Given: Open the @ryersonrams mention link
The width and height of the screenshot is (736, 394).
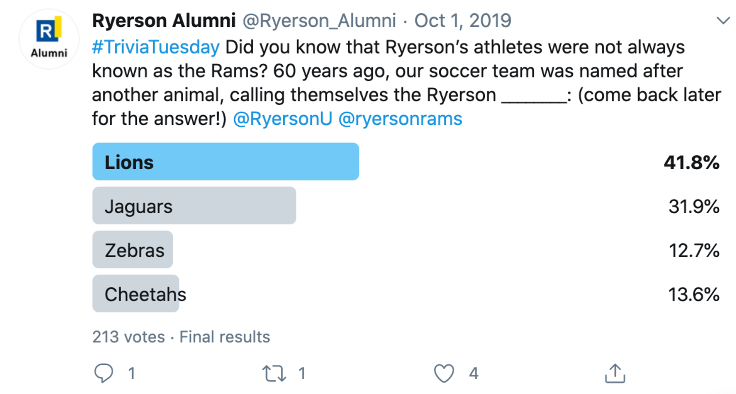Looking at the screenshot, I should click(400, 119).
